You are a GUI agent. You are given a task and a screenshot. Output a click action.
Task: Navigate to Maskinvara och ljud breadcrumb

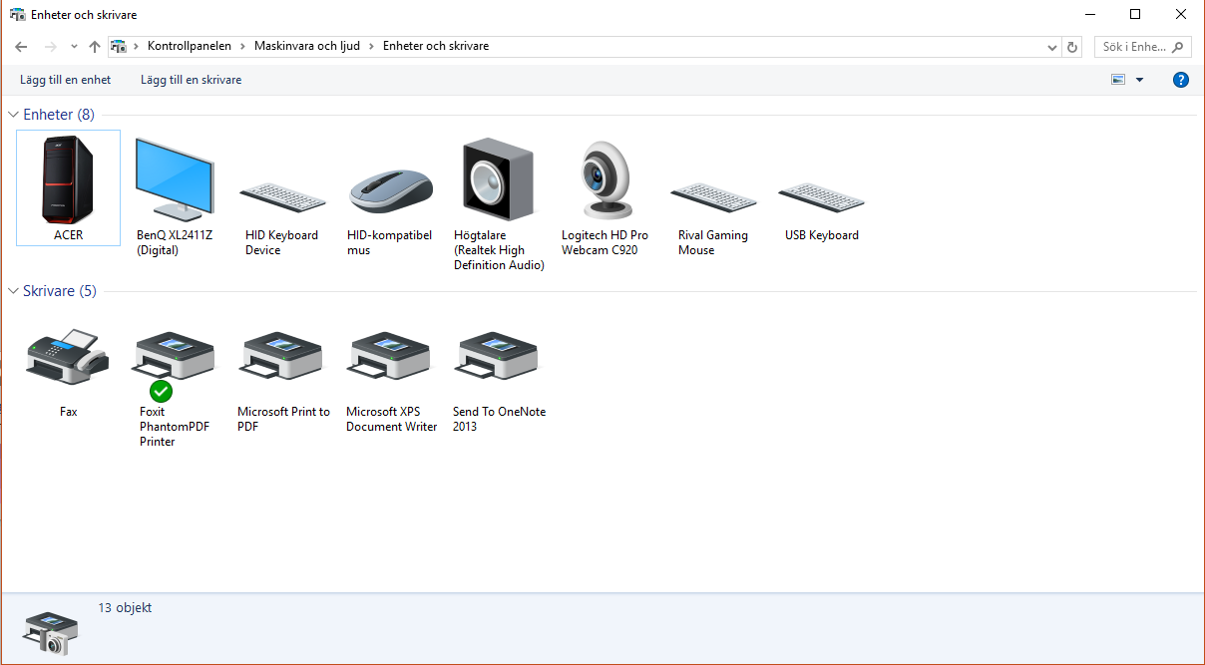[307, 47]
